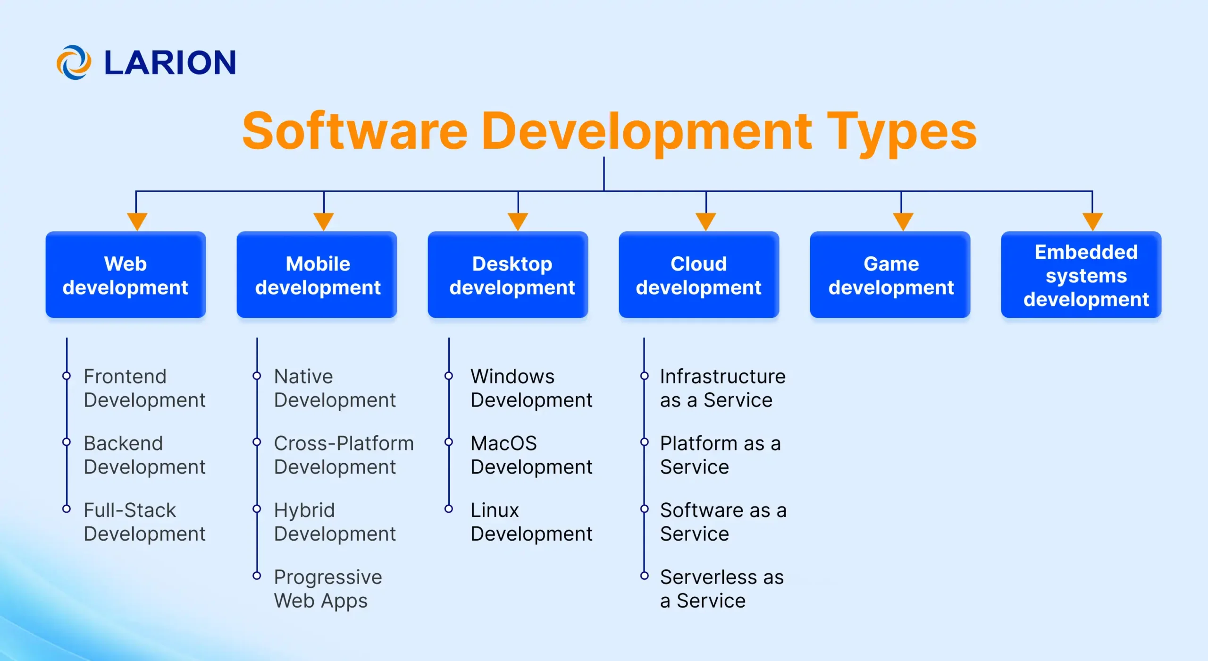The image size is (1208, 661).
Task: Click the Software as a Service item
Action: point(723,522)
